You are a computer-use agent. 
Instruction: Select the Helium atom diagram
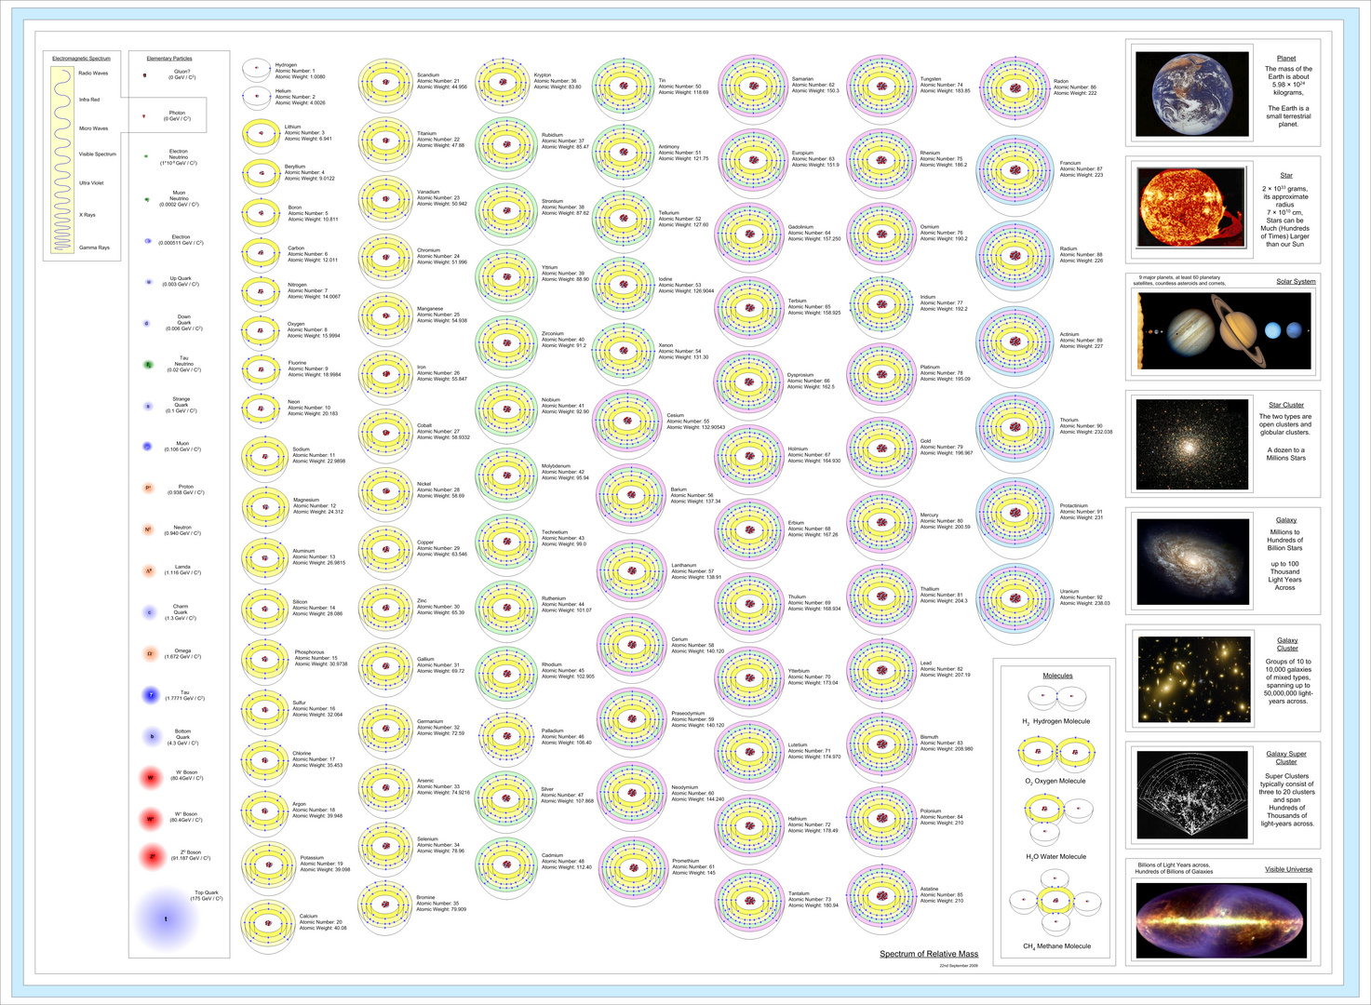coord(256,95)
